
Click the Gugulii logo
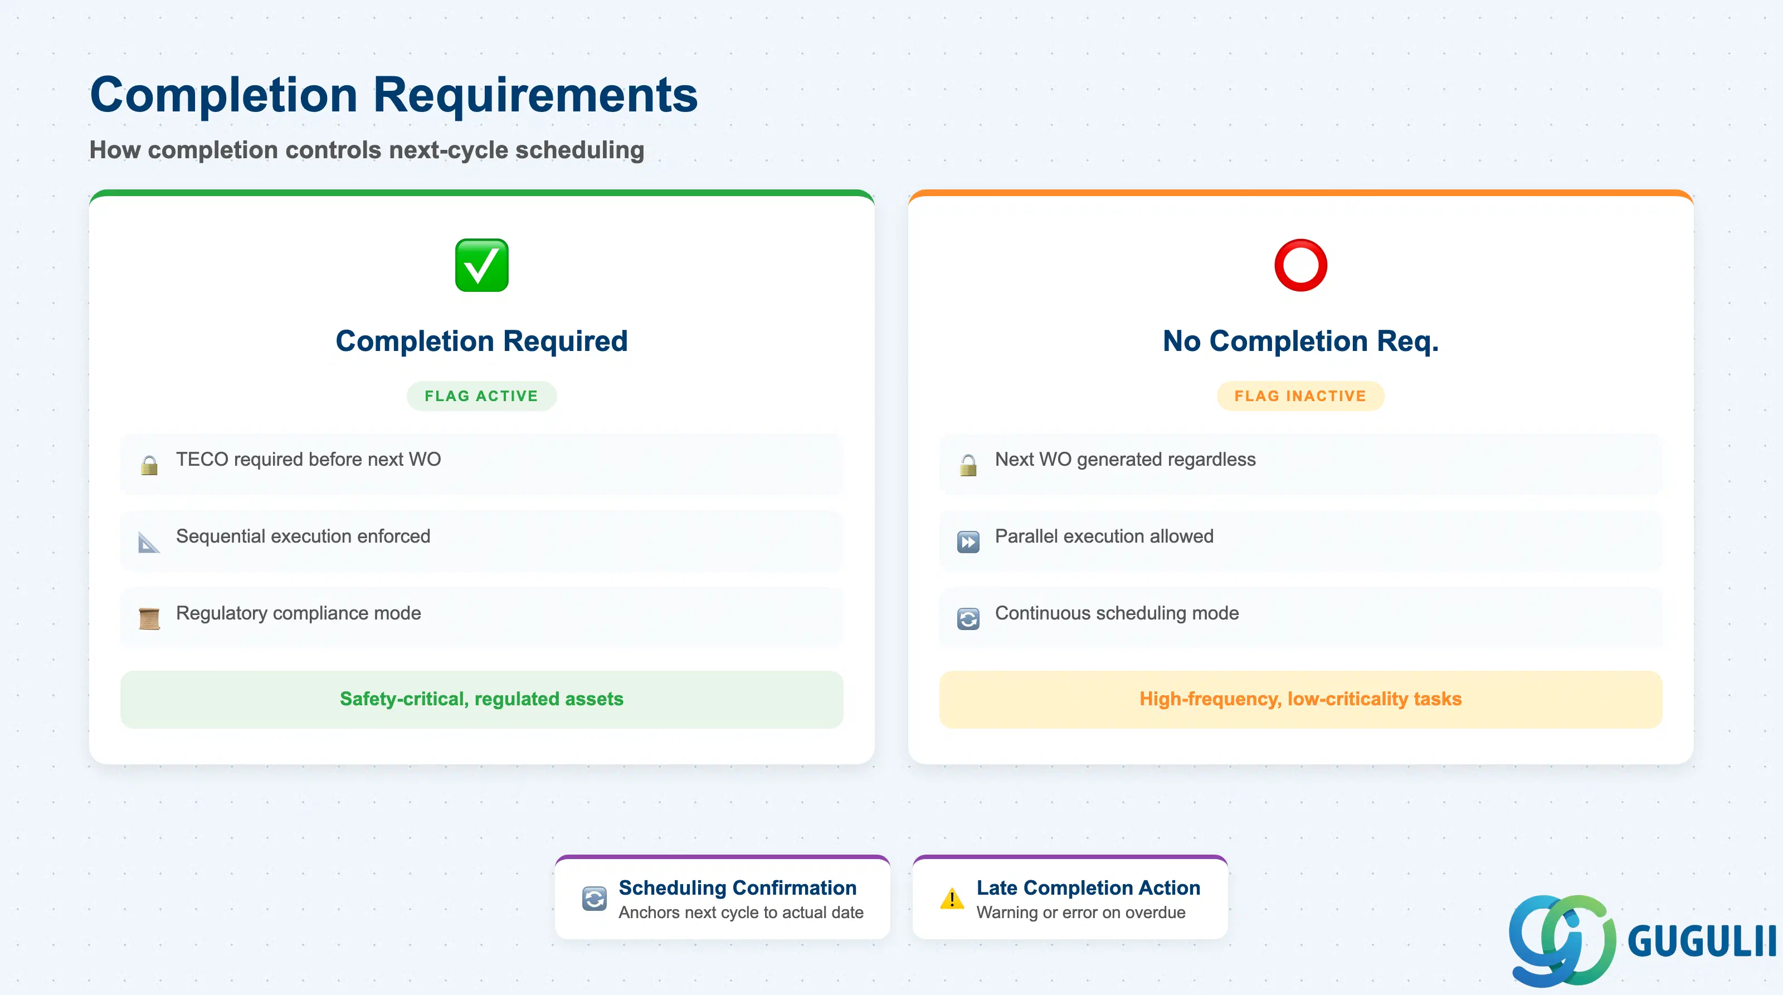click(x=1642, y=940)
